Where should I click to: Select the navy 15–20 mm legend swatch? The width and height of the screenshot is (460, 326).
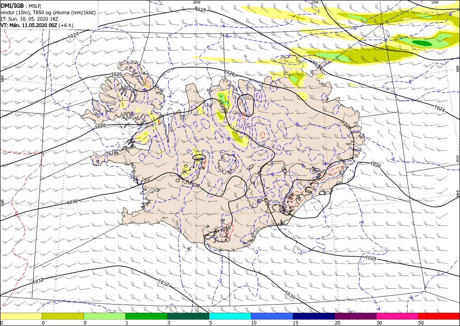click(314, 316)
